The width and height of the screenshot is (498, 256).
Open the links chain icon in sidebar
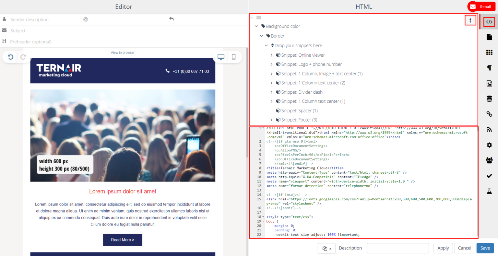point(489,114)
